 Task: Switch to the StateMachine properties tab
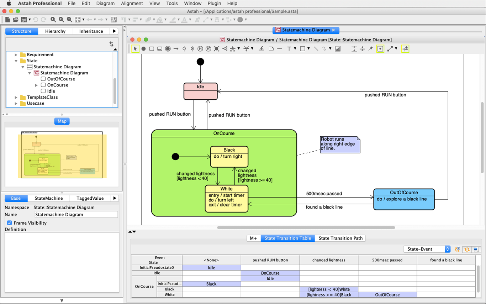[48, 198]
